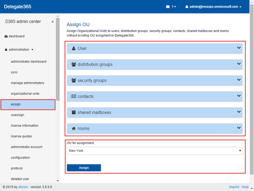Viewport: 254px width, 191px height.
Task: Click the distribution groups people icon
Action: point(74,64)
